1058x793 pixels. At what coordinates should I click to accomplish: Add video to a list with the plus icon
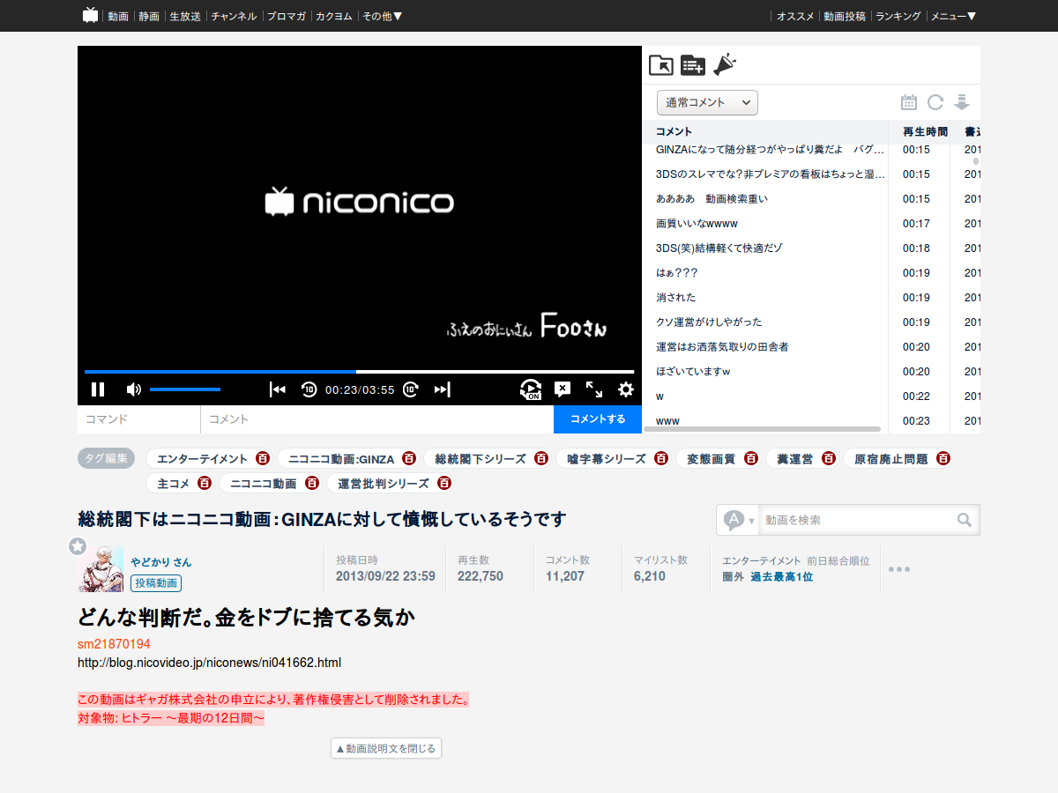coord(693,65)
